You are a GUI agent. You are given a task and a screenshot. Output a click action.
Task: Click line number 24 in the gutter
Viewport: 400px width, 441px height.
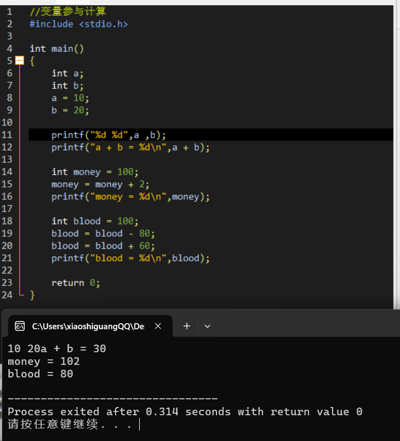[7, 295]
